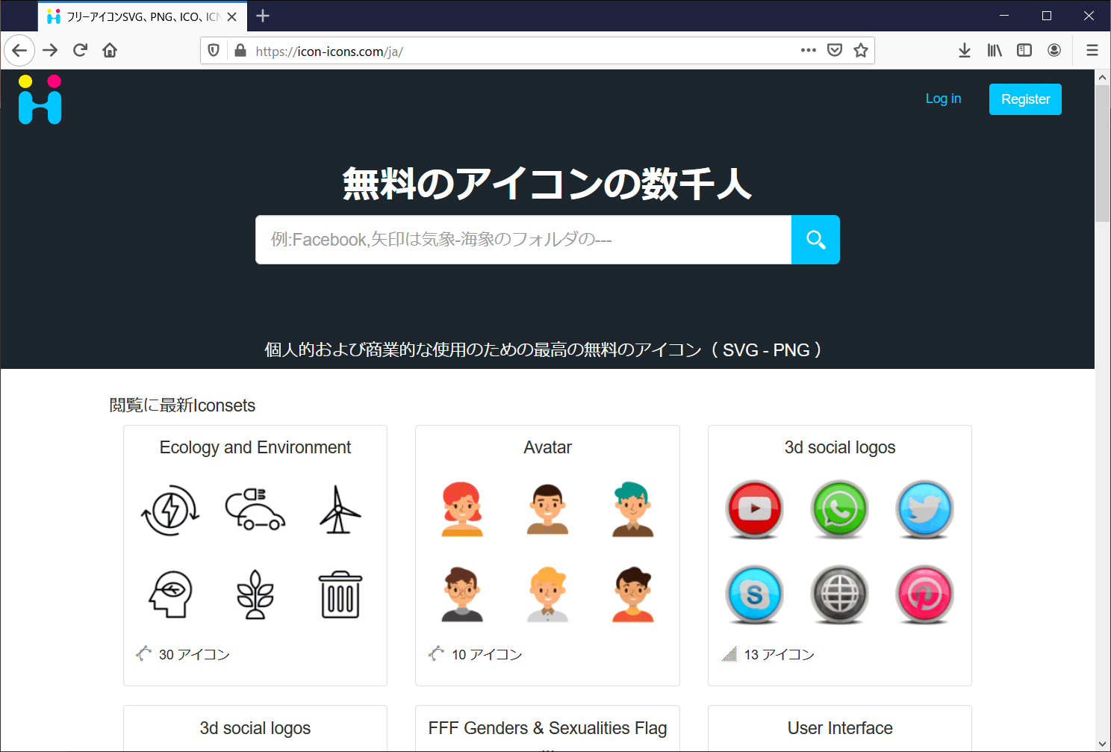Viewport: 1111px width, 752px height.
Task: Open the page actions three-dot menu
Action: (x=809, y=50)
